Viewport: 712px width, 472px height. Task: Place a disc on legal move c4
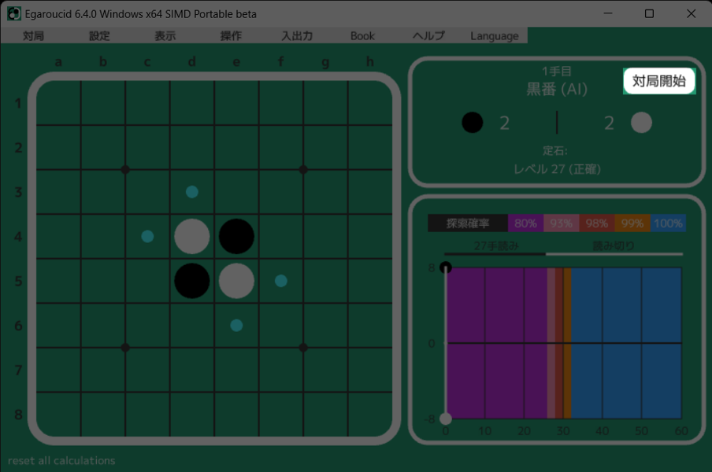(147, 236)
